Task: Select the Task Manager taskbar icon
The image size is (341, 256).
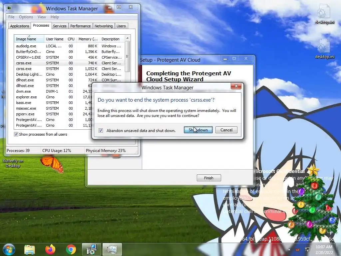Action: click(112, 249)
